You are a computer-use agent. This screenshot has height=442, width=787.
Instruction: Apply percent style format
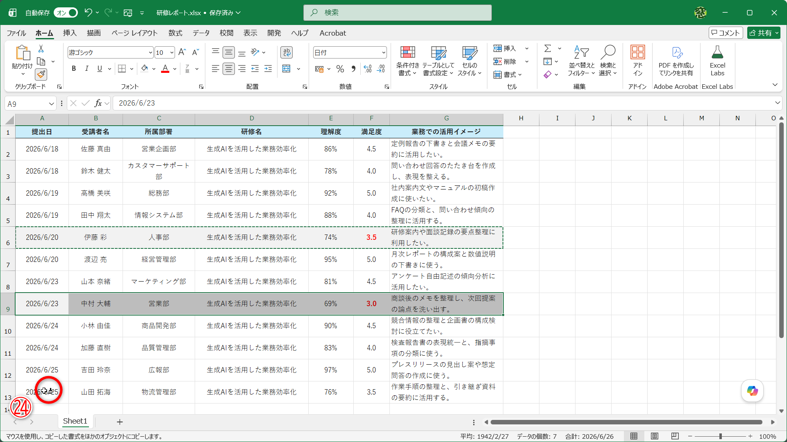tap(340, 69)
